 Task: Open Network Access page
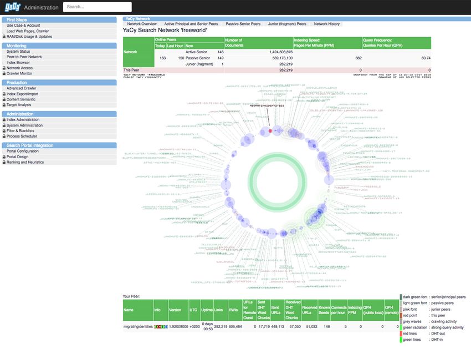click(19, 68)
